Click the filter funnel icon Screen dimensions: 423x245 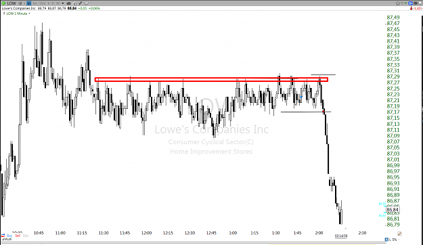click(x=402, y=3)
